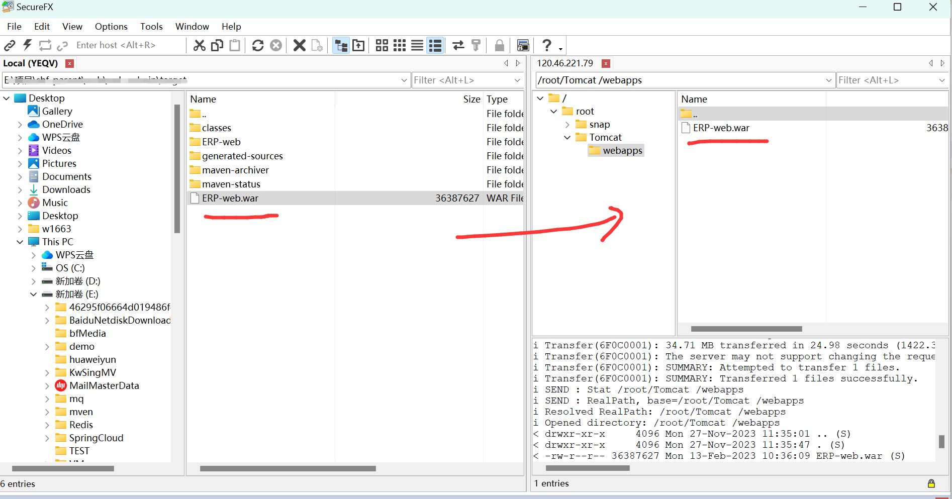
Task: Click the Connect link icon in toolbar
Action: pyautogui.click(x=10, y=45)
